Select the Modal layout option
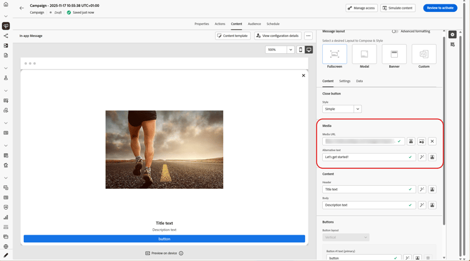This screenshot has width=470, height=261. click(x=364, y=55)
